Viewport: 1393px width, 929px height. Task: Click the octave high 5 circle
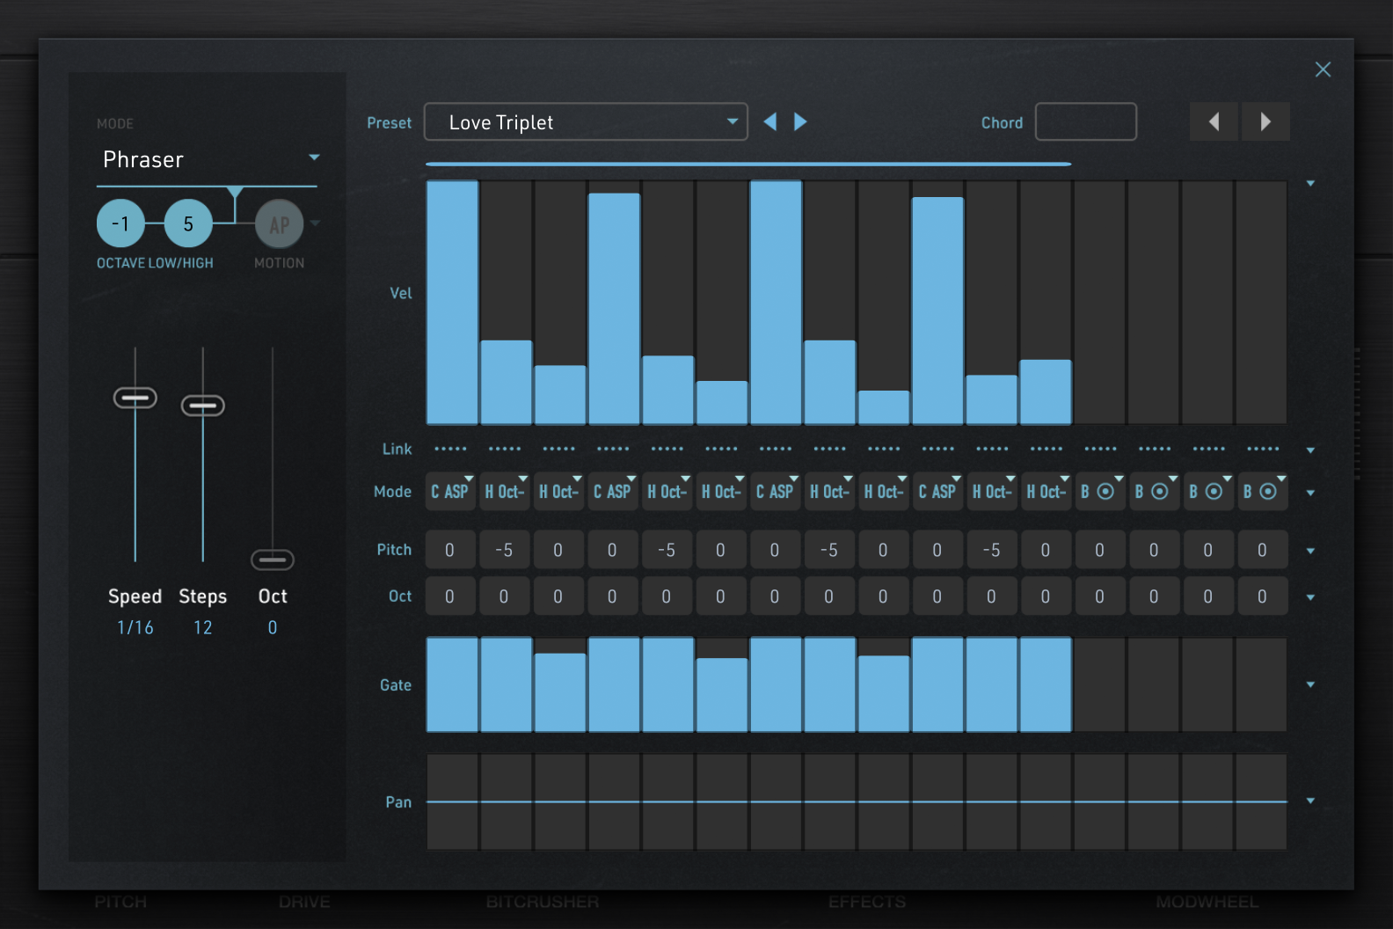(188, 223)
